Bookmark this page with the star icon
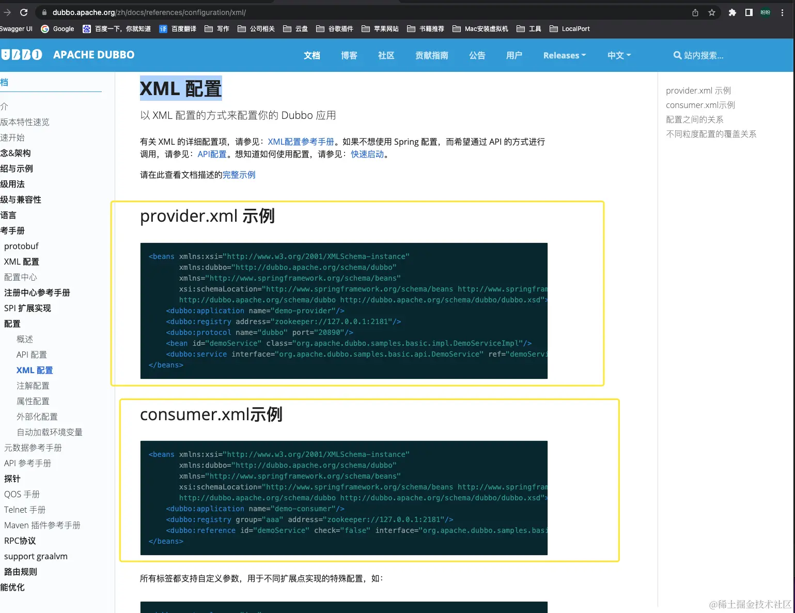 tap(712, 12)
